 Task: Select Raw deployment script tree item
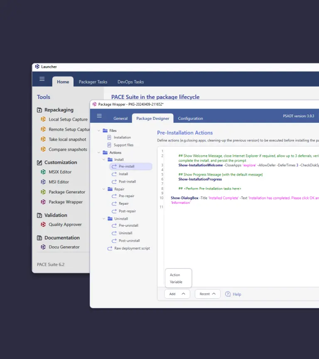click(x=132, y=248)
